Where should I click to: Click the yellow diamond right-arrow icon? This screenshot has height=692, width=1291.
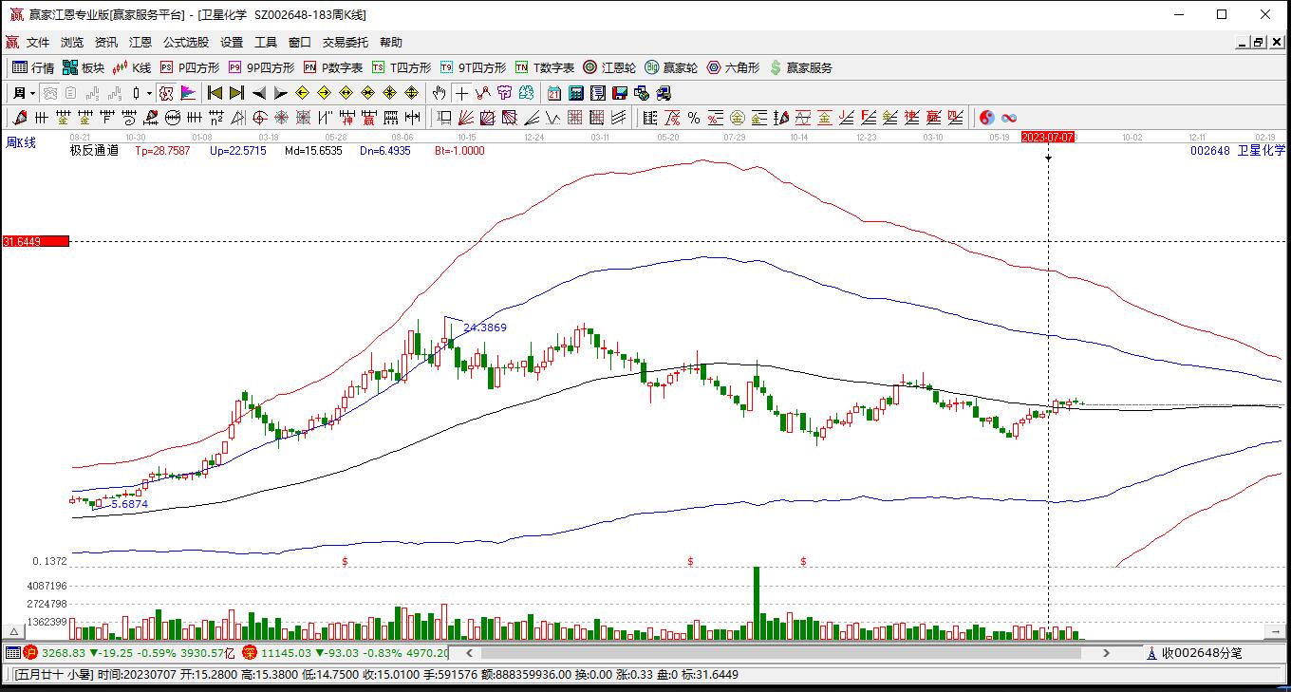(x=325, y=93)
